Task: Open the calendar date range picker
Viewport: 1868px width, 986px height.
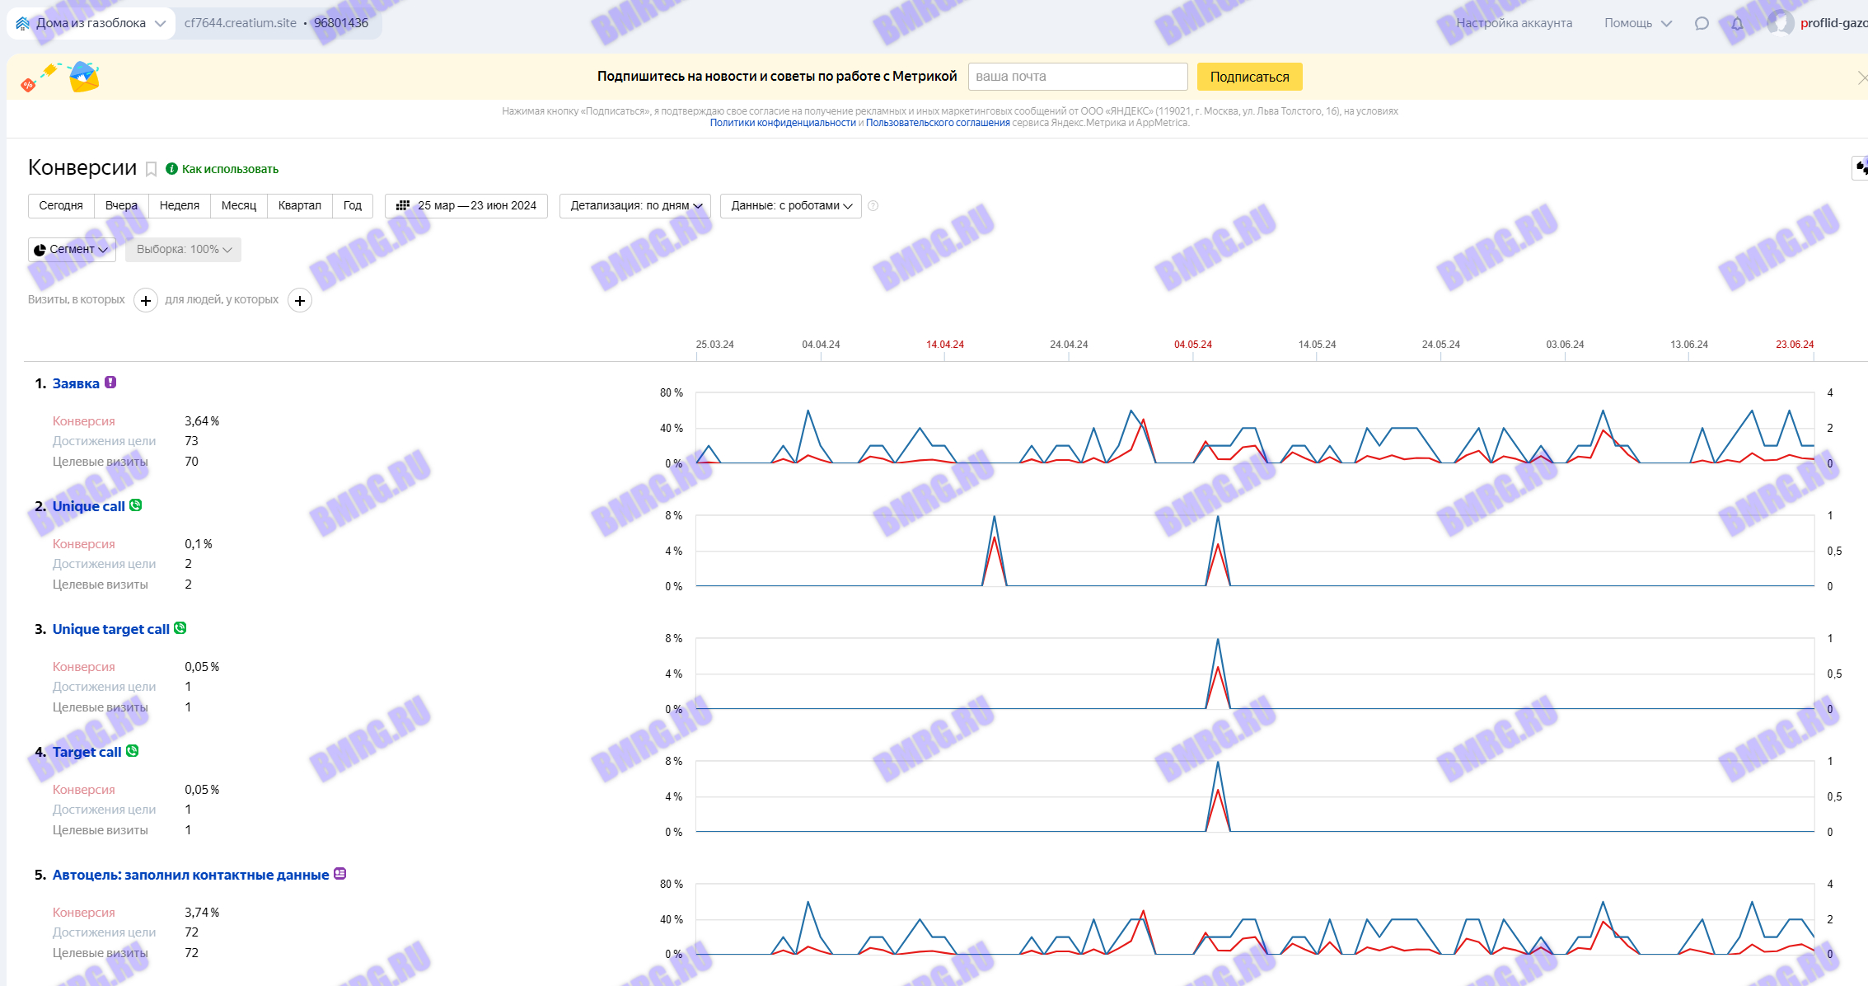Action: [466, 206]
